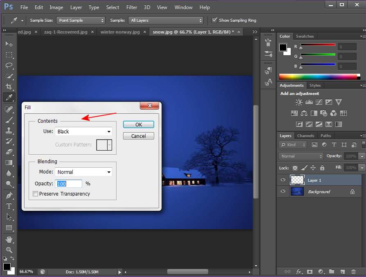Hide Layer 1 visibility eye

[x=283, y=180]
